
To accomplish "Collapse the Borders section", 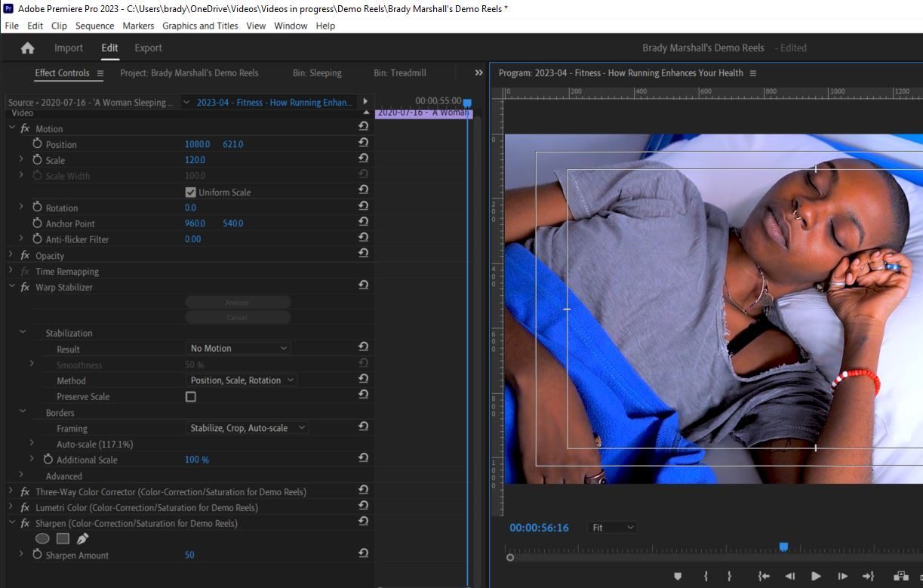I will click(22, 411).
